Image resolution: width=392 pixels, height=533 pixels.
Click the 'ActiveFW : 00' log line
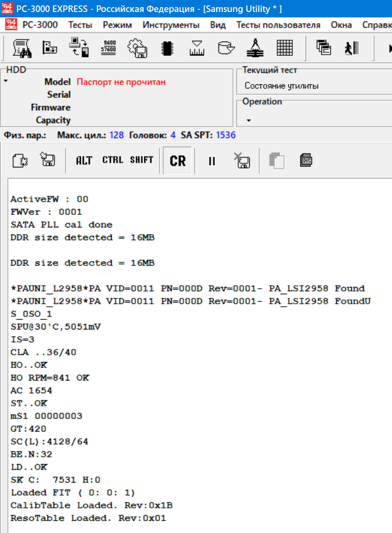pos(49,199)
